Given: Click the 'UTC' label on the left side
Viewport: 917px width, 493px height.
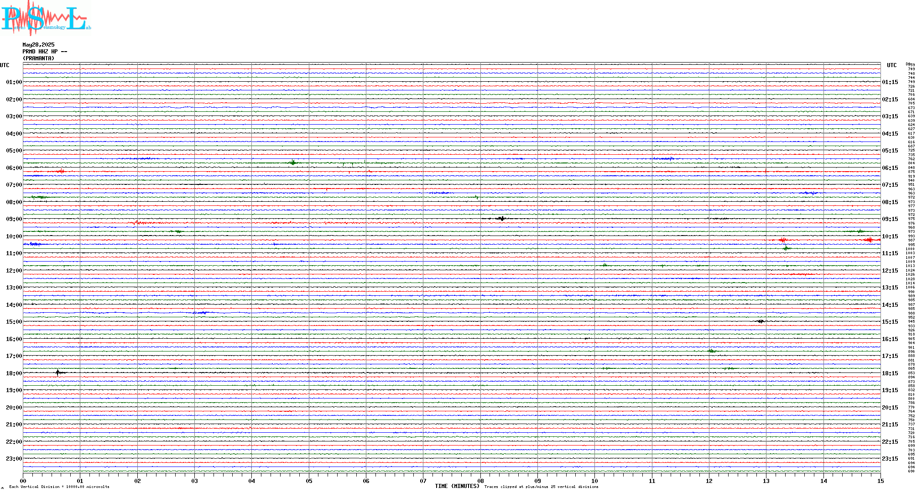Looking at the screenshot, I should [5, 65].
